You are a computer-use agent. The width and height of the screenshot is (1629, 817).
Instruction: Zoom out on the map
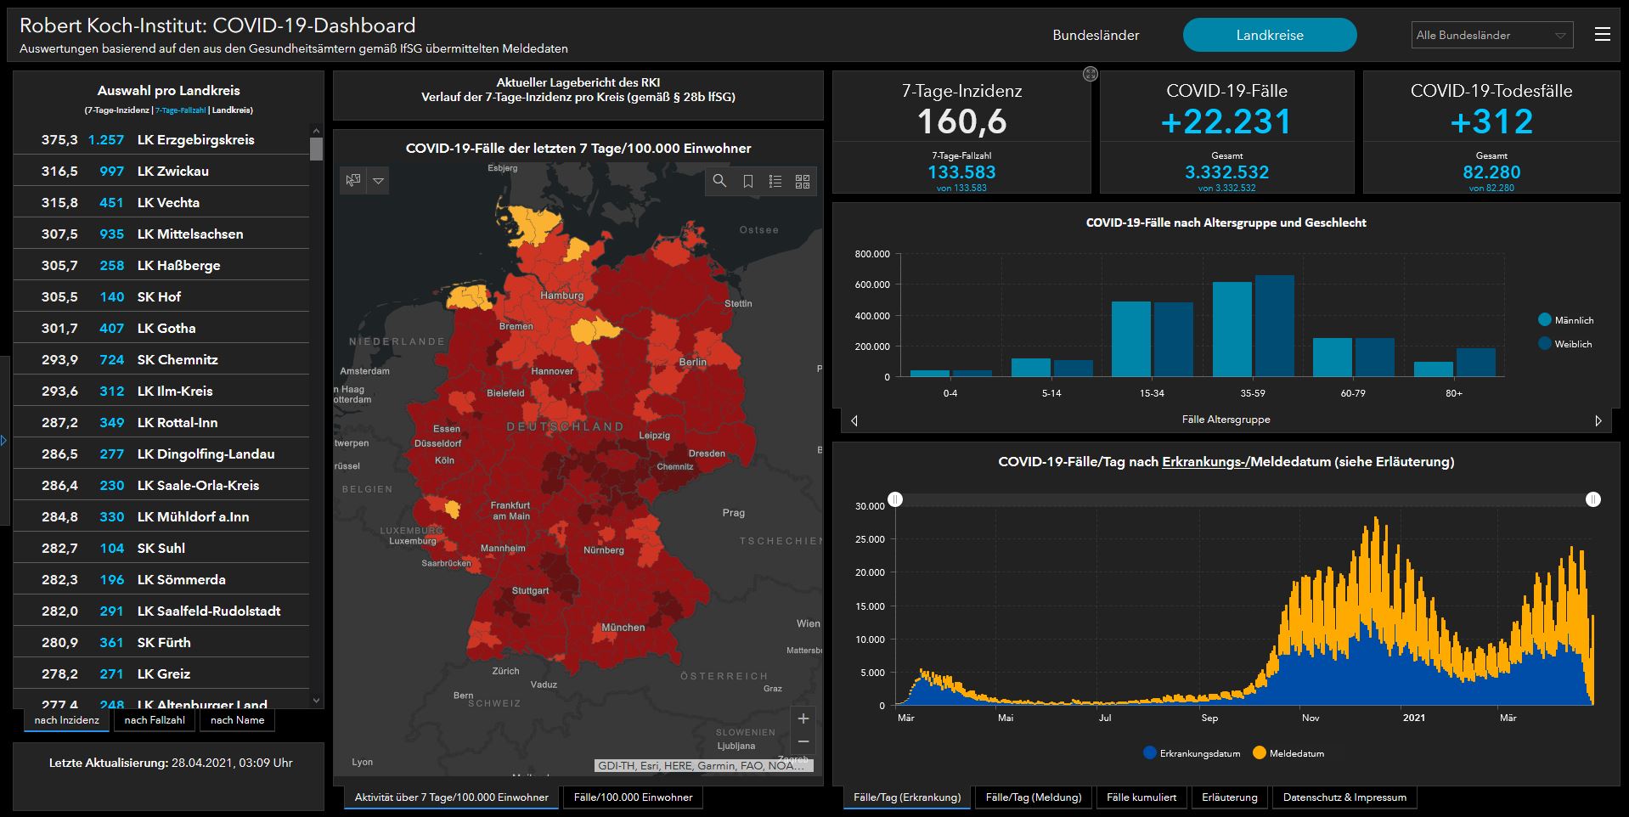(803, 741)
